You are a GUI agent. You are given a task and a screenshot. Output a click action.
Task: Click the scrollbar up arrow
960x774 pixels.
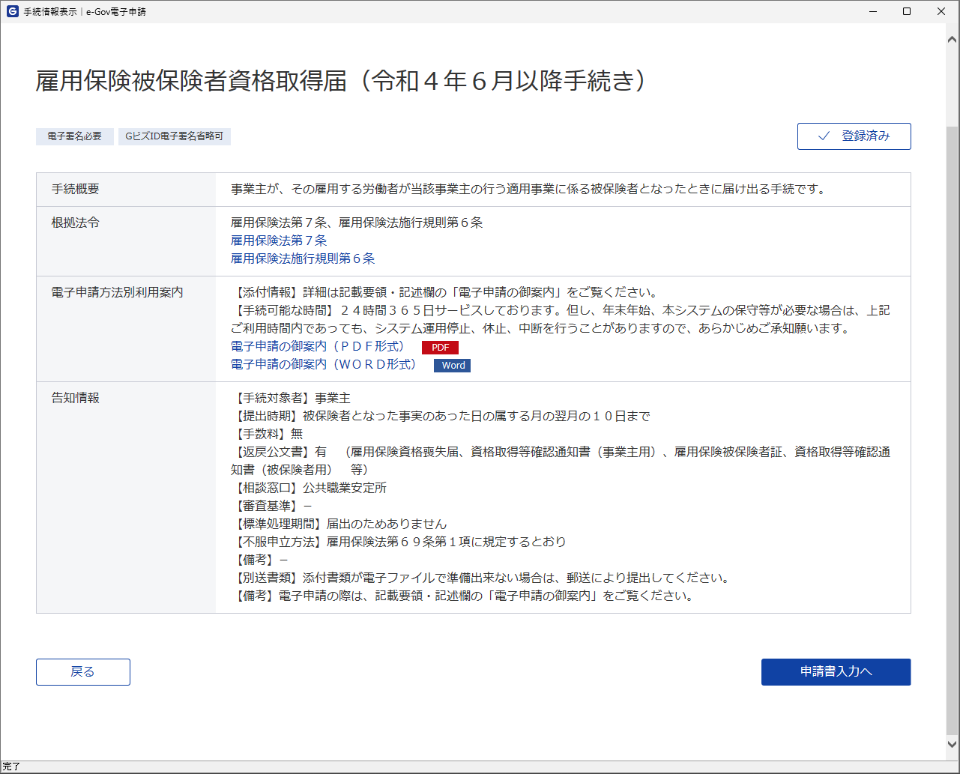tap(953, 39)
